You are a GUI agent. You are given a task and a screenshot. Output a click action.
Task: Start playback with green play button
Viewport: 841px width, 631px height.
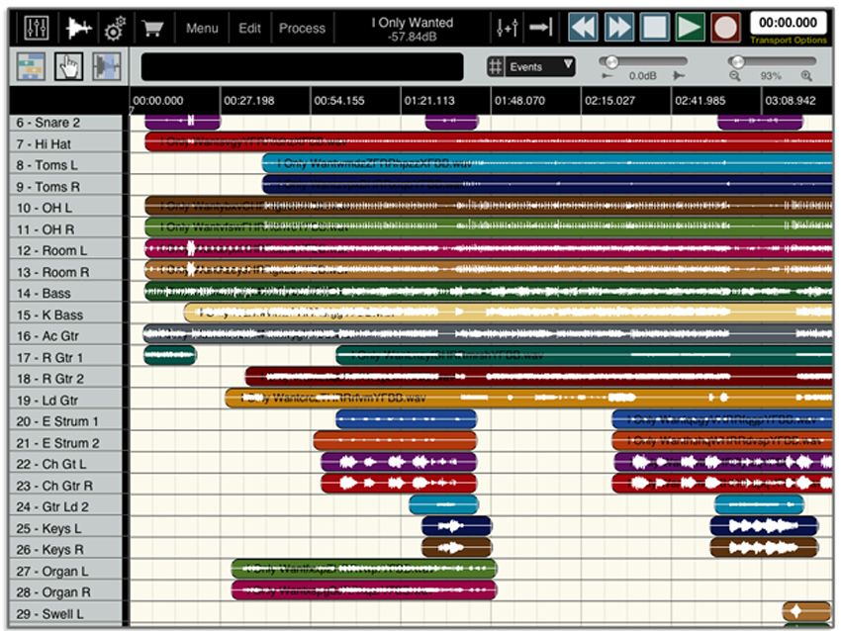(690, 27)
